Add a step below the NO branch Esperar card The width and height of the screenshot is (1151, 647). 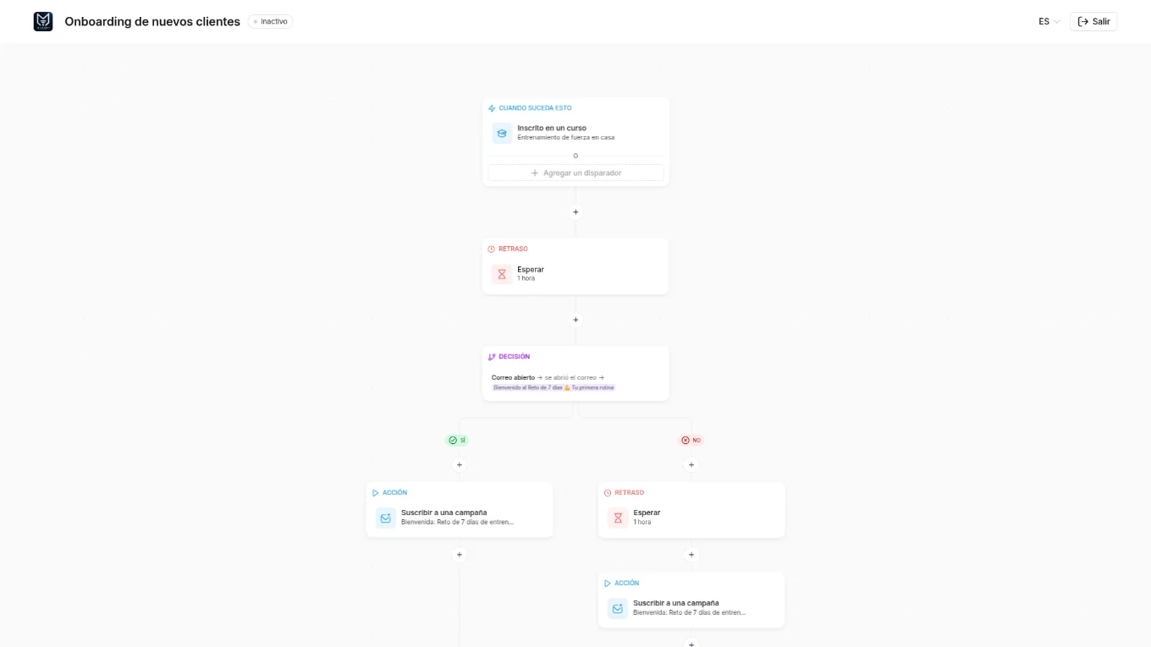tap(691, 555)
